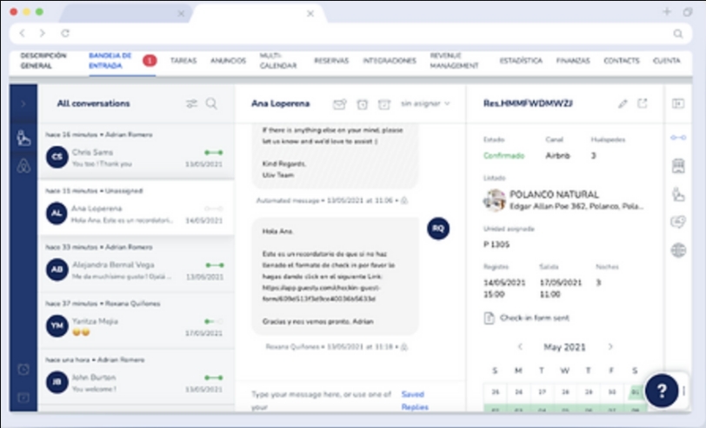
Task: Go to previous month before May 2021
Action: 520,346
